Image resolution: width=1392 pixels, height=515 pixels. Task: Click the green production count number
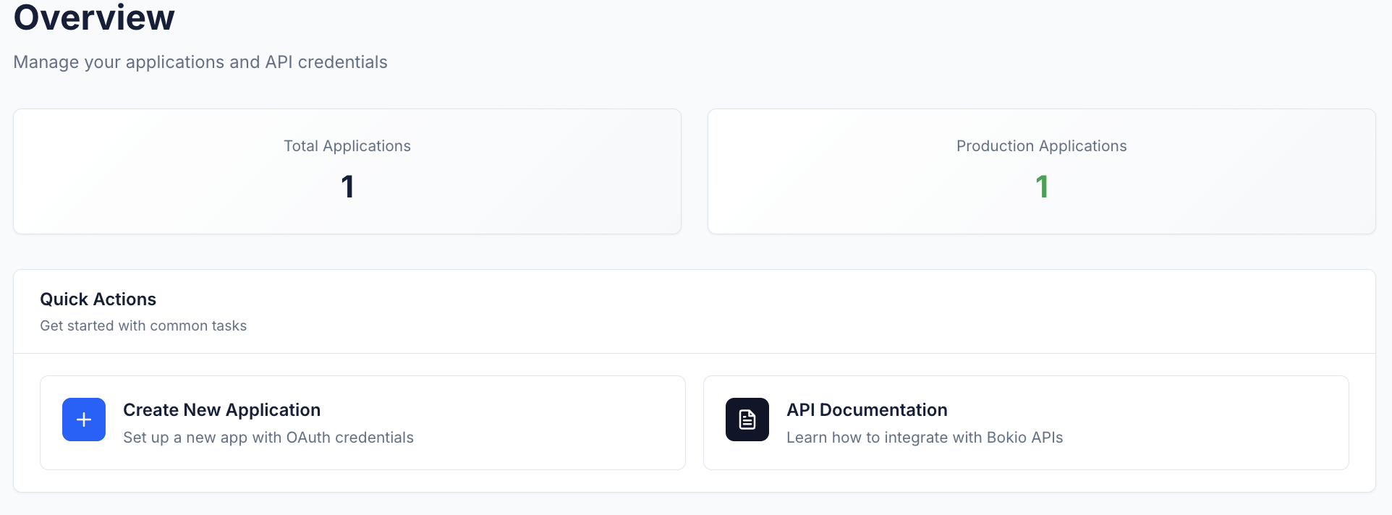point(1042,187)
